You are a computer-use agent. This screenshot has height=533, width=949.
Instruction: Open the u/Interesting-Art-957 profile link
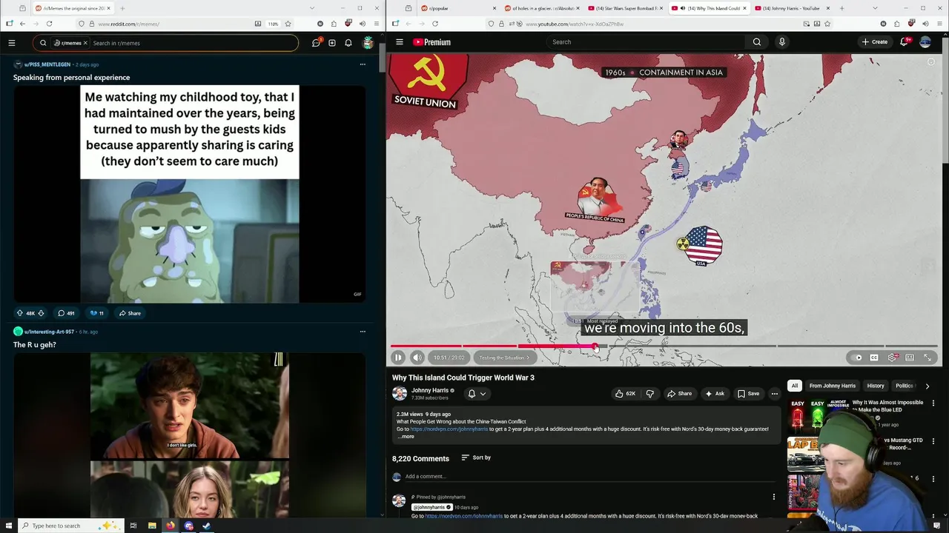tap(49, 332)
